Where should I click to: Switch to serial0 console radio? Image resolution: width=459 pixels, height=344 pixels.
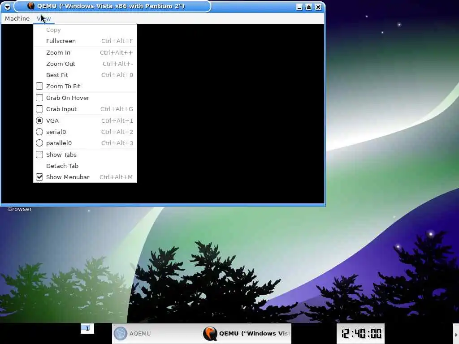tap(39, 132)
